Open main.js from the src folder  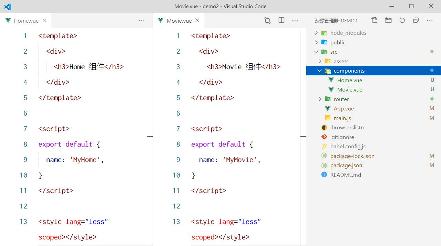[x=342, y=118]
